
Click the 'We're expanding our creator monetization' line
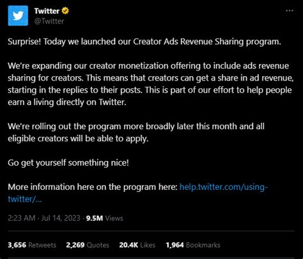click(x=148, y=66)
